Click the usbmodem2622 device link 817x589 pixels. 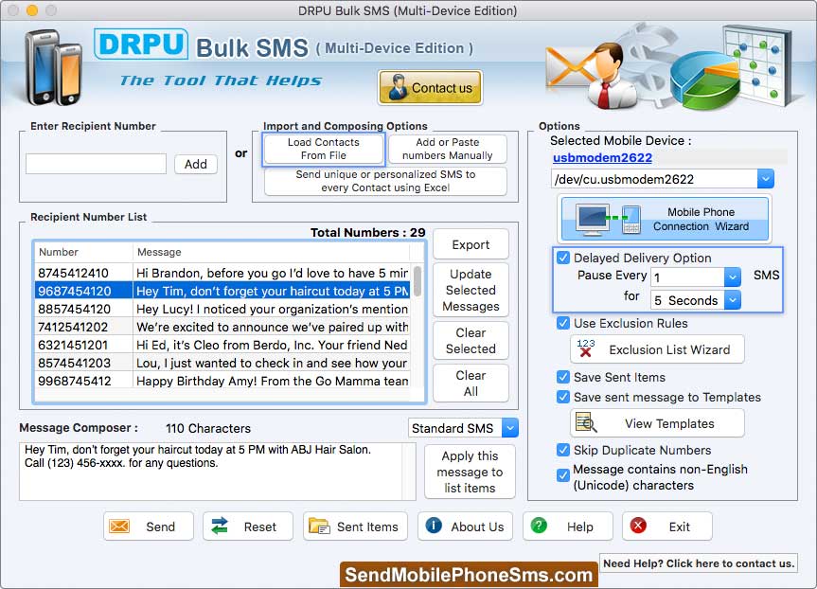pyautogui.click(x=602, y=157)
